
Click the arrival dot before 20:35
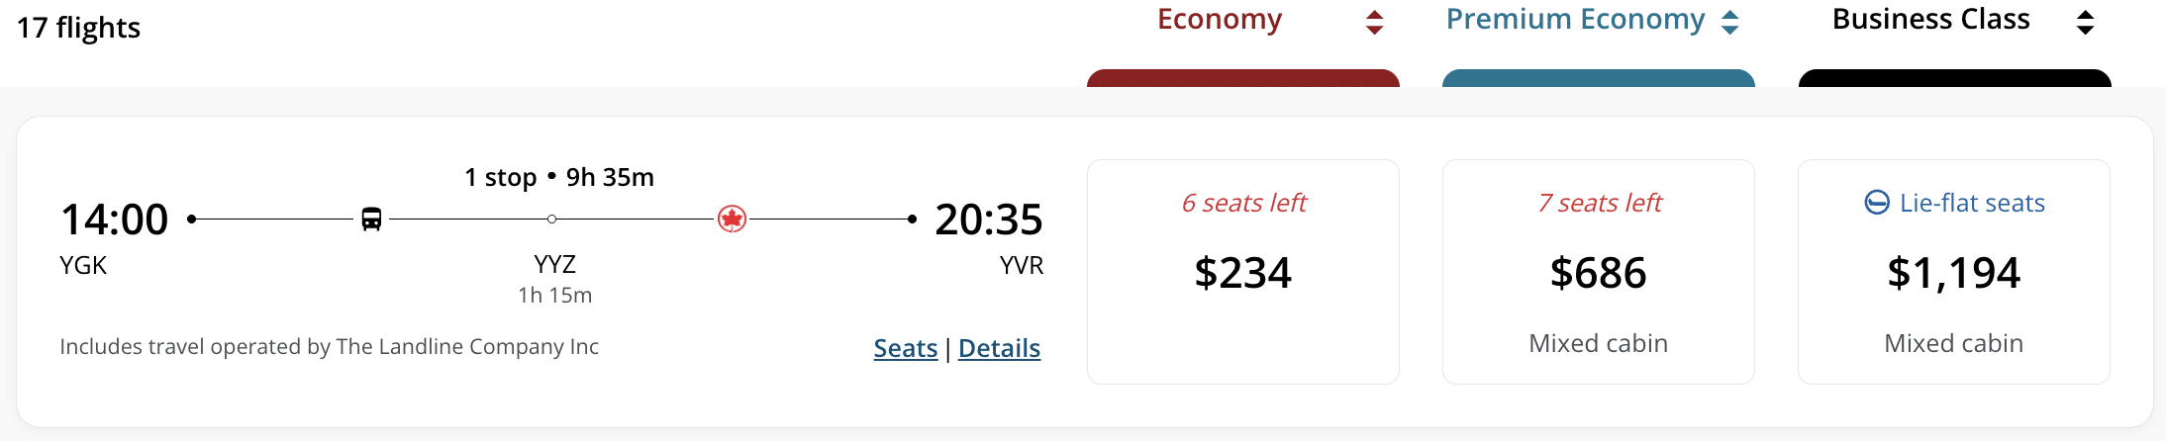pyautogui.click(x=912, y=219)
